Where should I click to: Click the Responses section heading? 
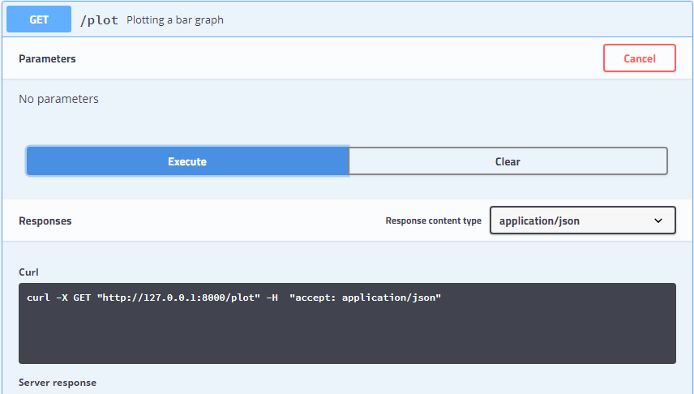point(45,221)
